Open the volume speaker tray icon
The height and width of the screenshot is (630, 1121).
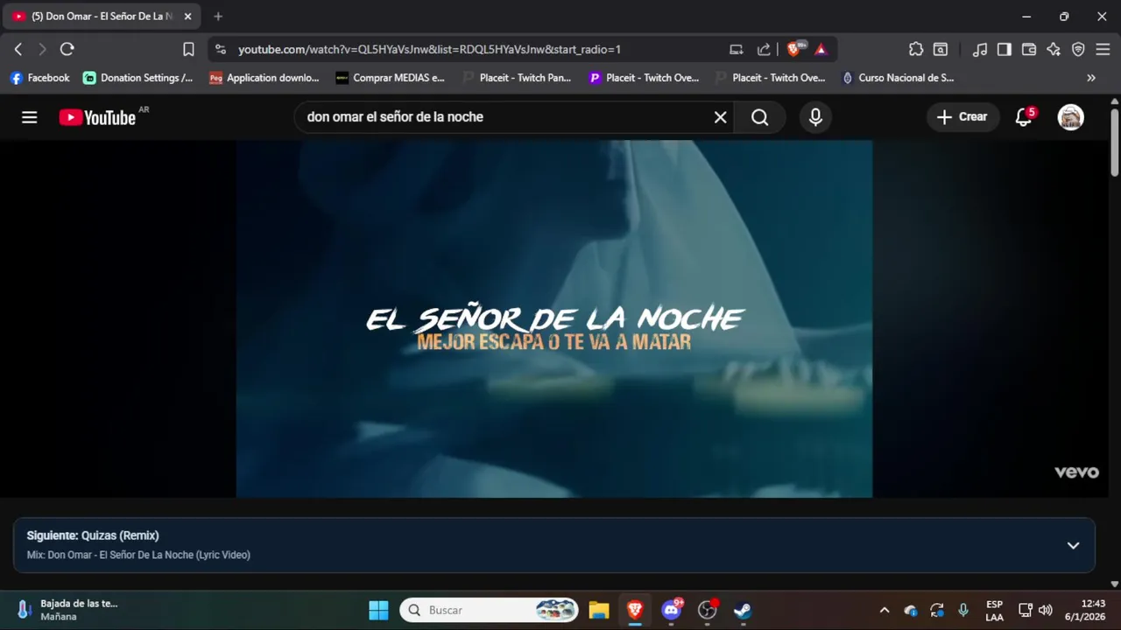click(x=1045, y=610)
